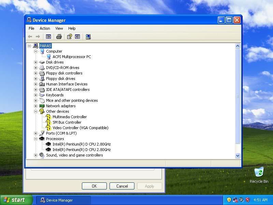Collapse the Processors category
Viewport: 273px width, 205px height.
tap(35, 139)
